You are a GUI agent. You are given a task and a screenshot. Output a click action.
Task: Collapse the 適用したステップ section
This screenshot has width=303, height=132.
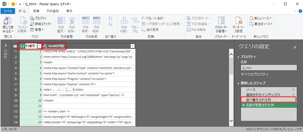tap(238, 83)
